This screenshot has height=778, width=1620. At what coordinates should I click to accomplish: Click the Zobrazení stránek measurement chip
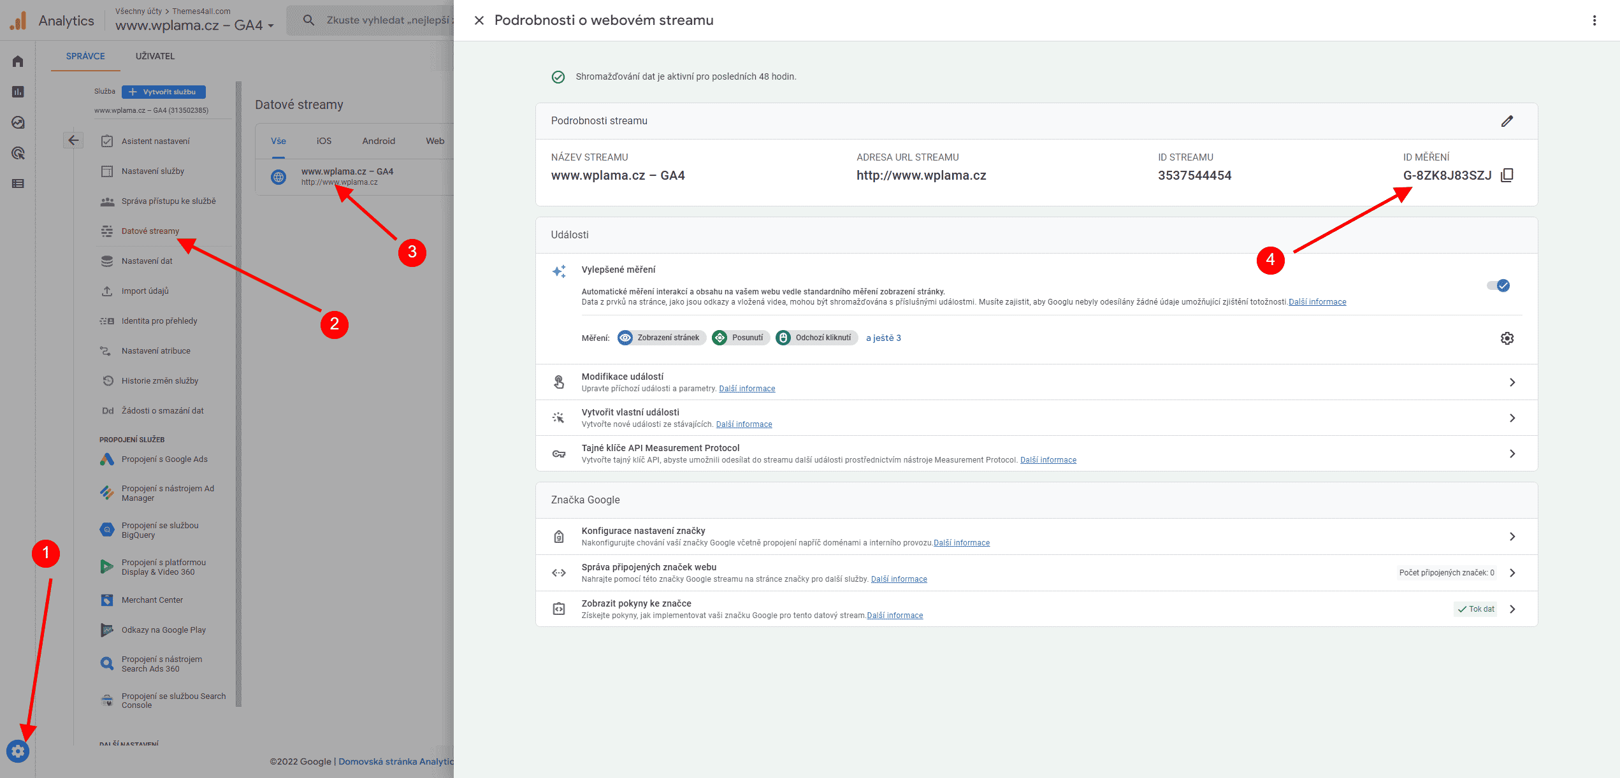tap(662, 338)
